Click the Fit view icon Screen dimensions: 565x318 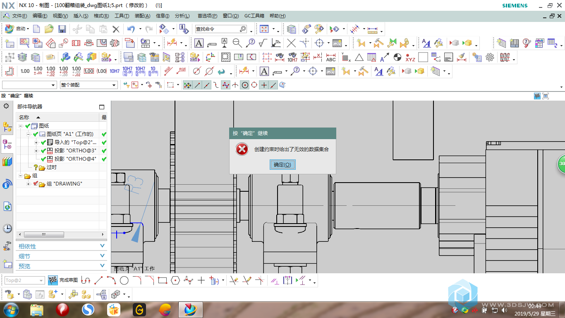click(x=264, y=29)
